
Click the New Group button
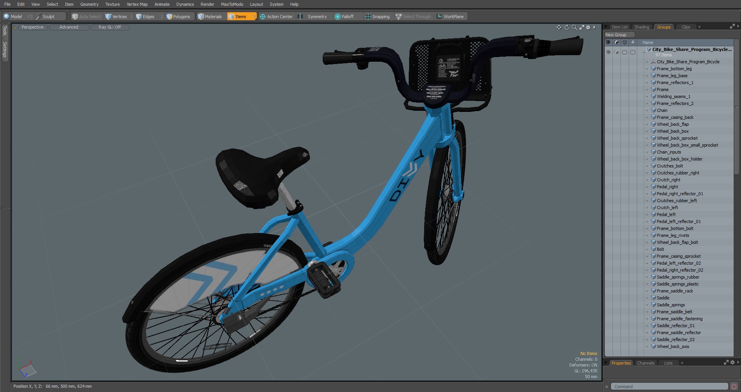[x=619, y=35]
